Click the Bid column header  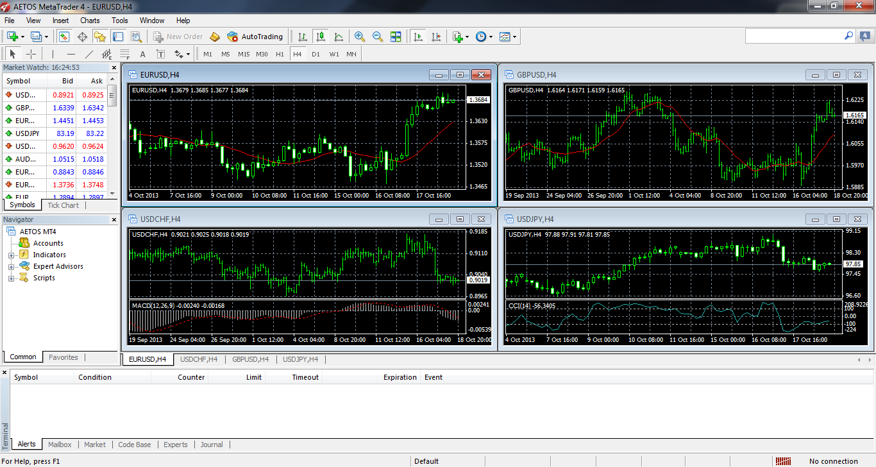coord(67,81)
